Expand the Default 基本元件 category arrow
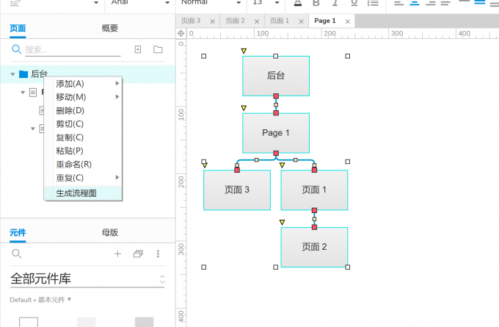The height and width of the screenshot is (327, 499). (69, 299)
